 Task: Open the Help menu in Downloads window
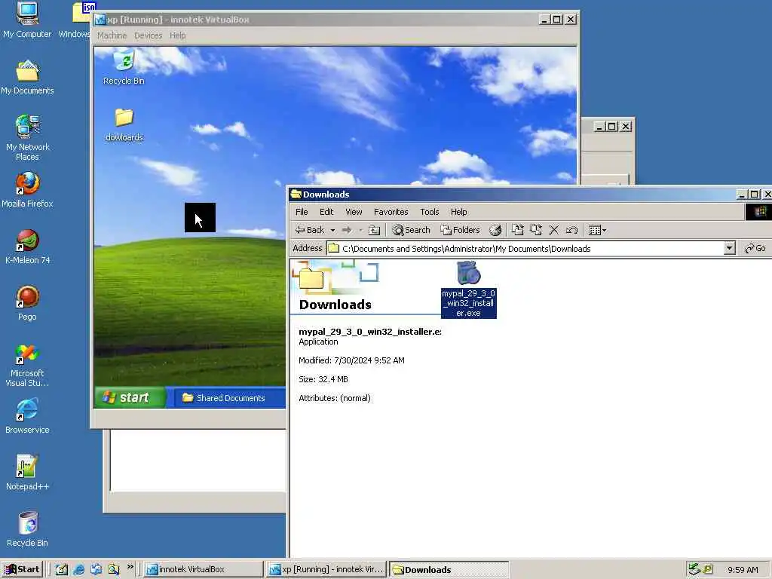click(459, 212)
